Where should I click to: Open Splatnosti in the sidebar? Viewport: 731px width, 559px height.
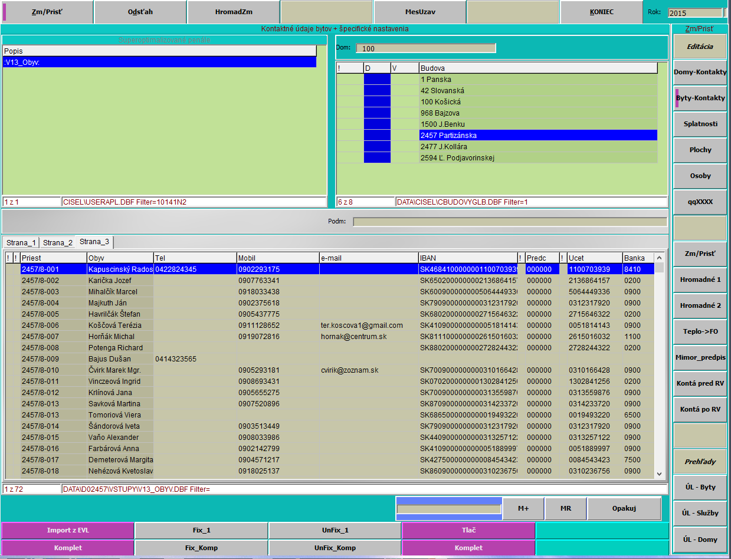(x=700, y=124)
